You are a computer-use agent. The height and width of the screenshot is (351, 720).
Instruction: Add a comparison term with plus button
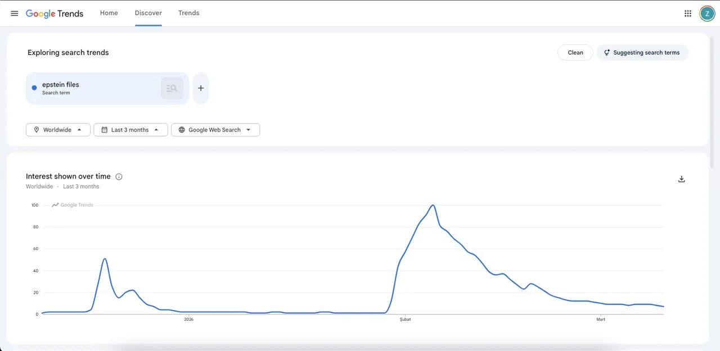201,88
